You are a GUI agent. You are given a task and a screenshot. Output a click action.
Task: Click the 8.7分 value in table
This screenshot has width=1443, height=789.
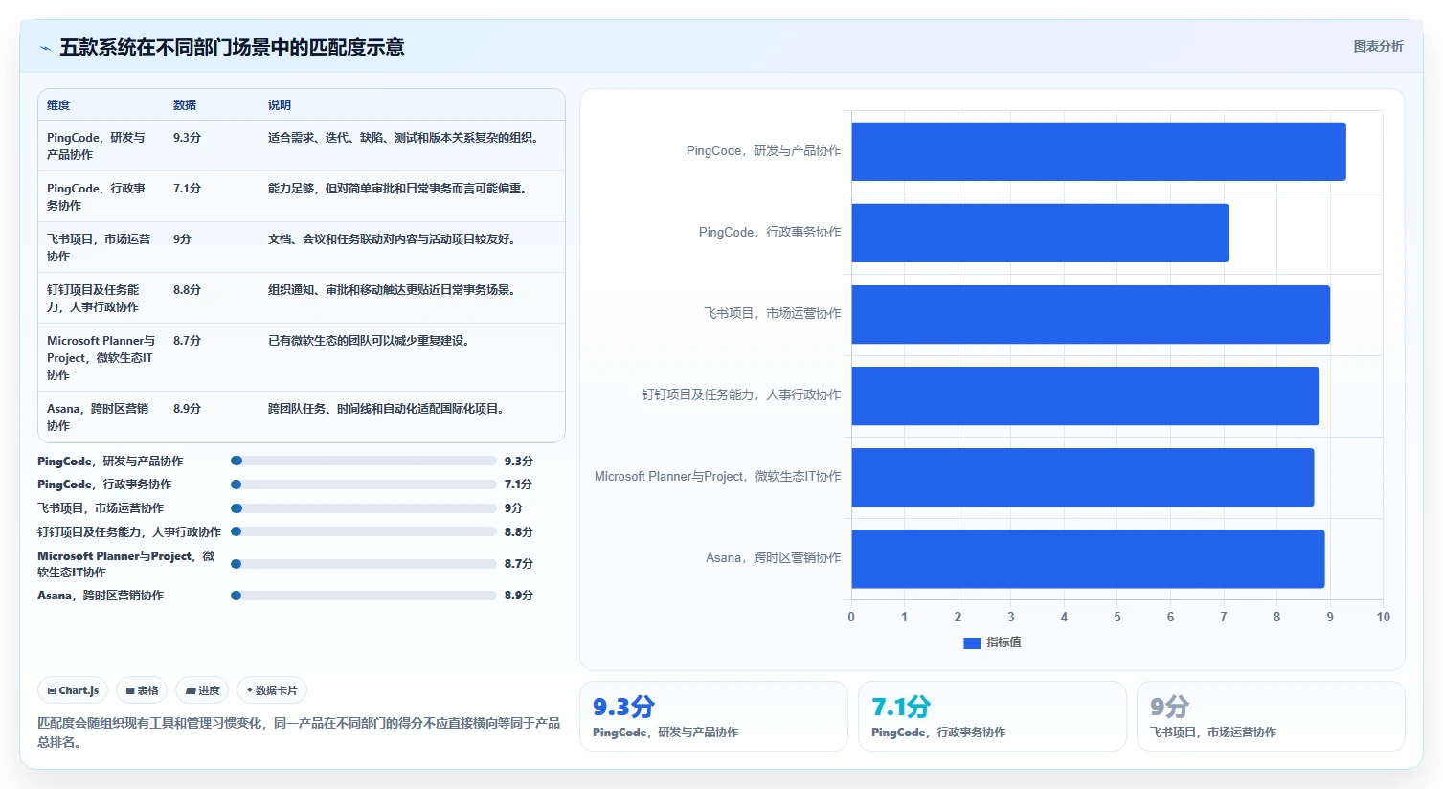coord(187,340)
